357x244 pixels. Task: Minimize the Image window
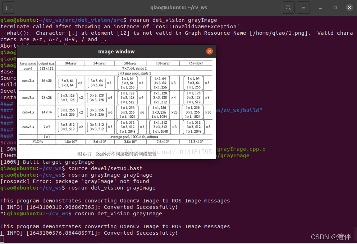tap(197, 51)
